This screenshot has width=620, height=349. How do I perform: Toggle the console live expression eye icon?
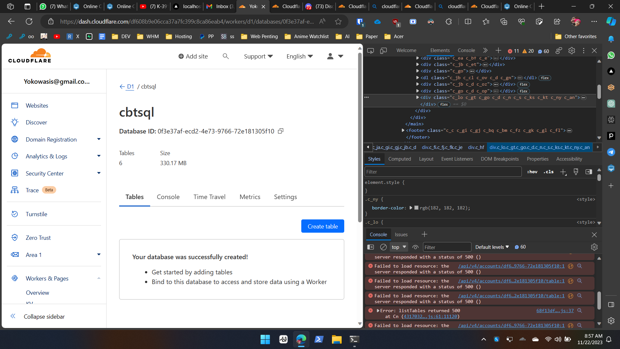click(x=415, y=247)
